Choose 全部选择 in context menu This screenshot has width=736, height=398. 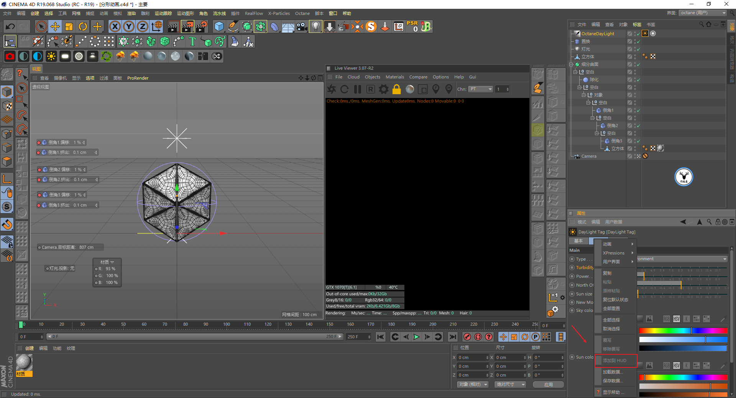point(616,320)
